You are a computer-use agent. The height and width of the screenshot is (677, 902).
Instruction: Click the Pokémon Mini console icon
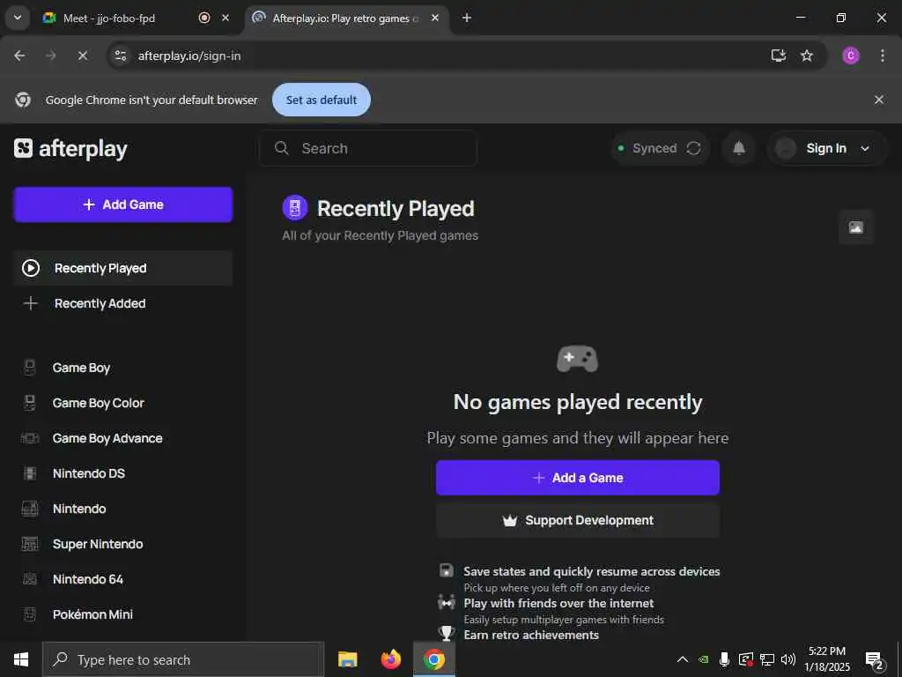pyautogui.click(x=30, y=614)
